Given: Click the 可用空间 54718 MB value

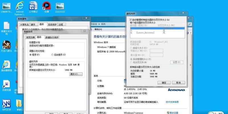Looking at the screenshot, I should (154, 44).
